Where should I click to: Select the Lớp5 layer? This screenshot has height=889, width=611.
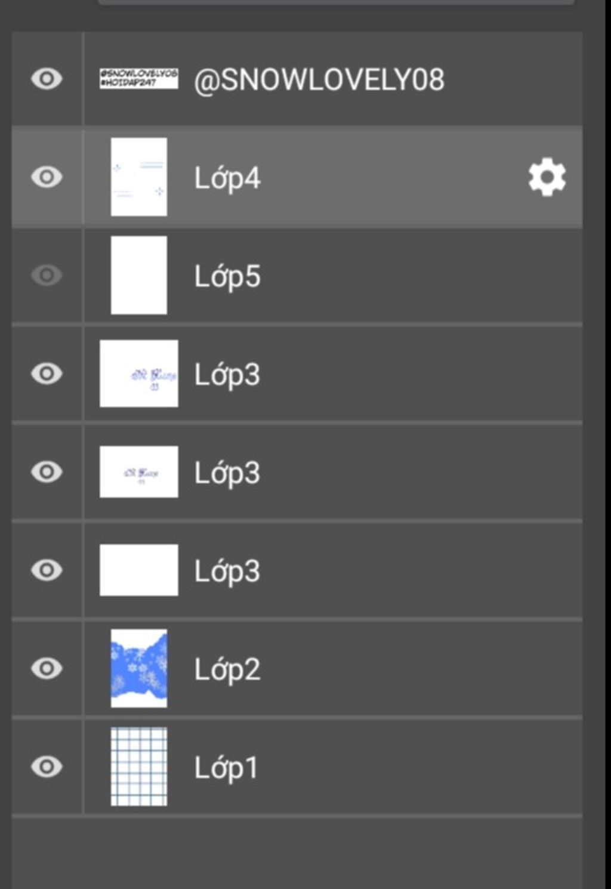tap(333, 276)
